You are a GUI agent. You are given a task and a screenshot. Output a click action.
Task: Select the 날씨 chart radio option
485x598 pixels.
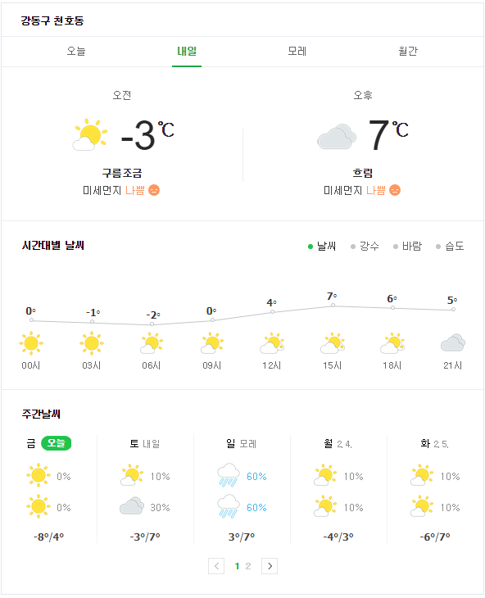coord(322,246)
